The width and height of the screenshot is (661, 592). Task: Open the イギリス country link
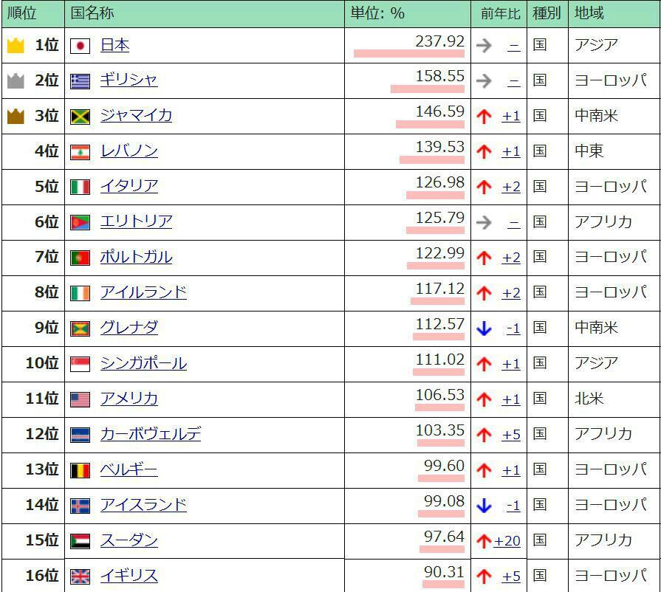pyautogui.click(x=129, y=576)
